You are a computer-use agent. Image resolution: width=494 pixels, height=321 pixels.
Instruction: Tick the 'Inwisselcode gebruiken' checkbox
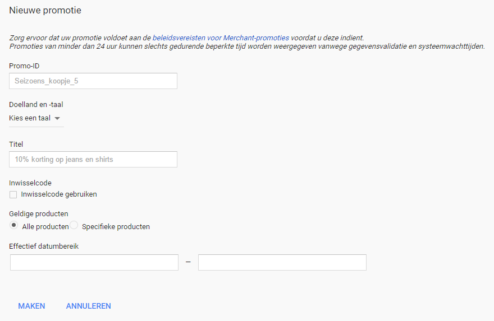(x=13, y=194)
